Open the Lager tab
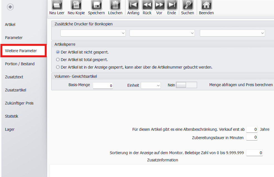 [10, 129]
